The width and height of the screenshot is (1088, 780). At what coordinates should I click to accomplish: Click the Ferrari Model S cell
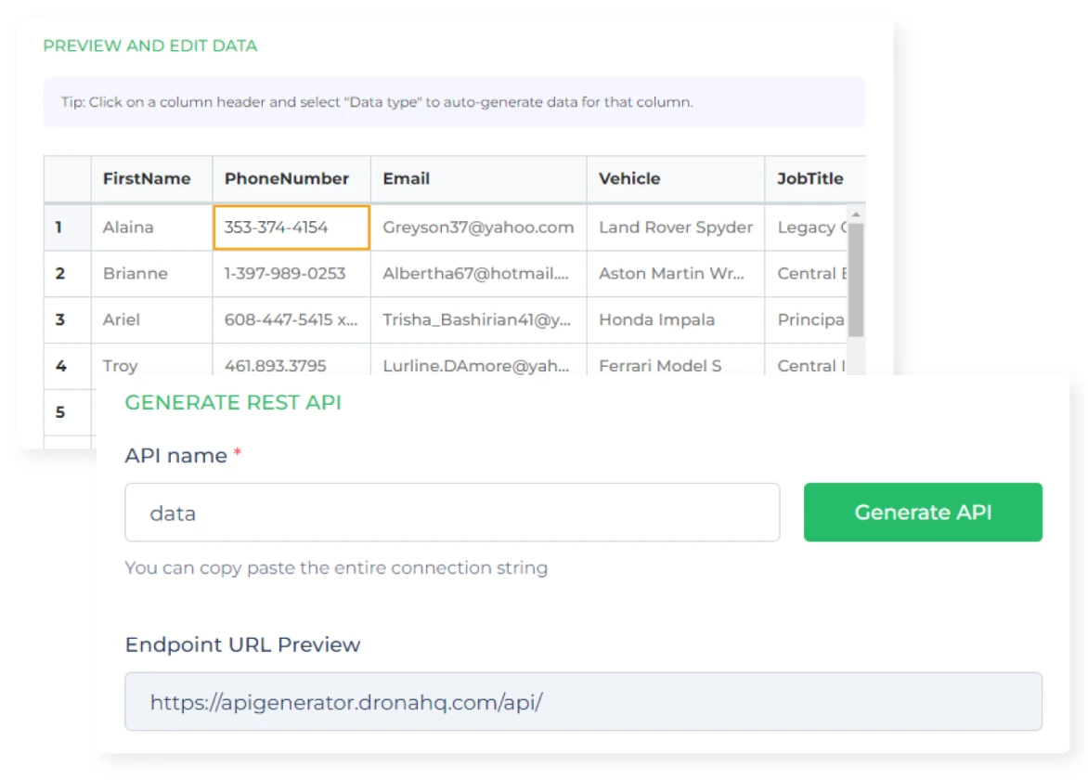(x=676, y=361)
